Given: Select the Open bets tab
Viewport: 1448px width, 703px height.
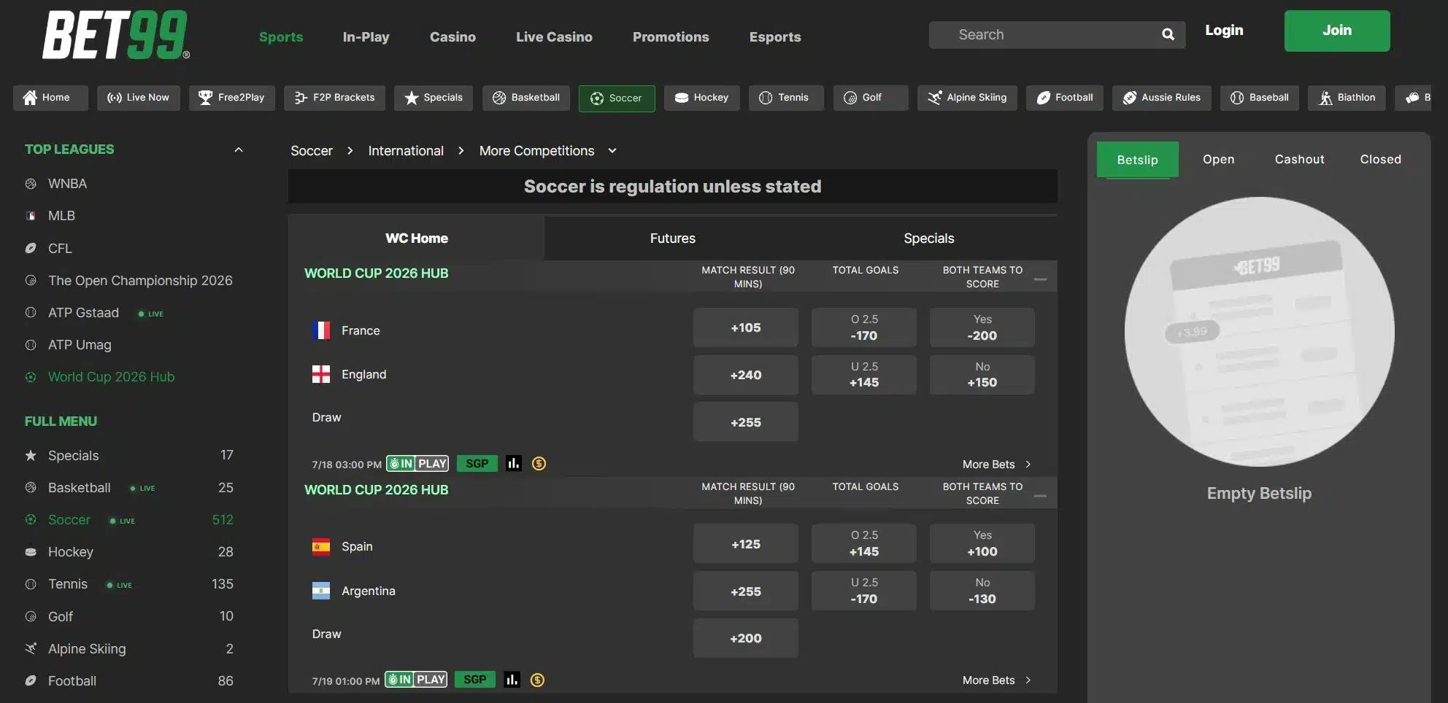Looking at the screenshot, I should point(1218,159).
